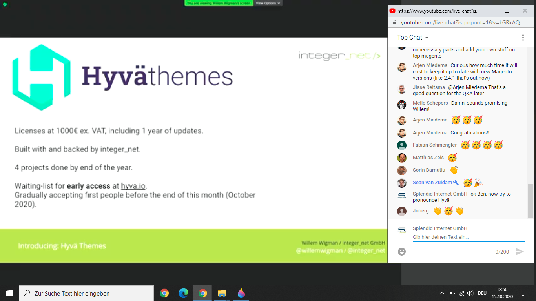The image size is (536, 301).
Task: Open the notification center icon
Action: coord(523,293)
